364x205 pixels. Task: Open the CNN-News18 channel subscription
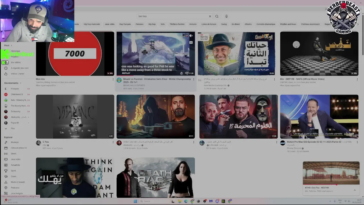(x=17, y=94)
